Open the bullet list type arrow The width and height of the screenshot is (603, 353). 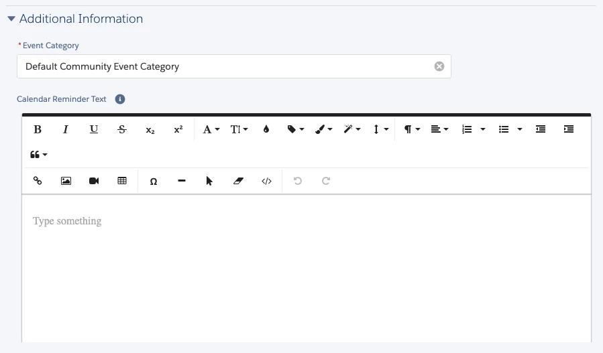520,129
